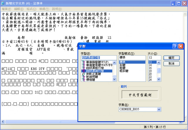Pick size 12 in size list
The width and height of the screenshot is (188, 130).
152,62
